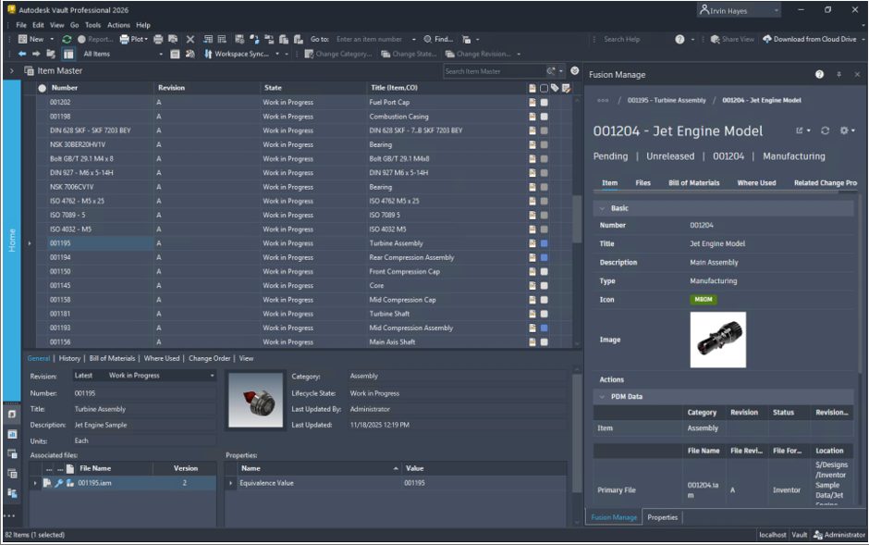Screen dimensions: 869x545
Task: Open breadcrumb link 001195 - Turbine Assembly
Action: pos(667,100)
